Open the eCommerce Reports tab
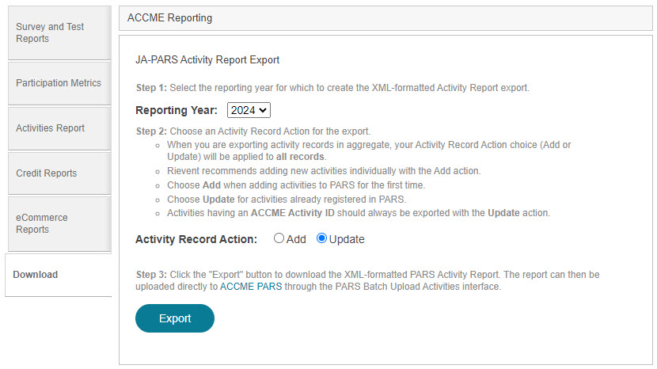 (59, 223)
